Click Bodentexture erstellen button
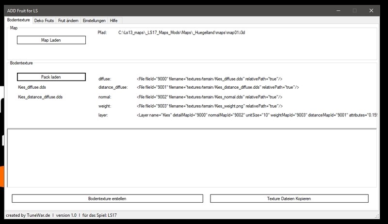The width and height of the screenshot is (388, 224). [x=107, y=199]
